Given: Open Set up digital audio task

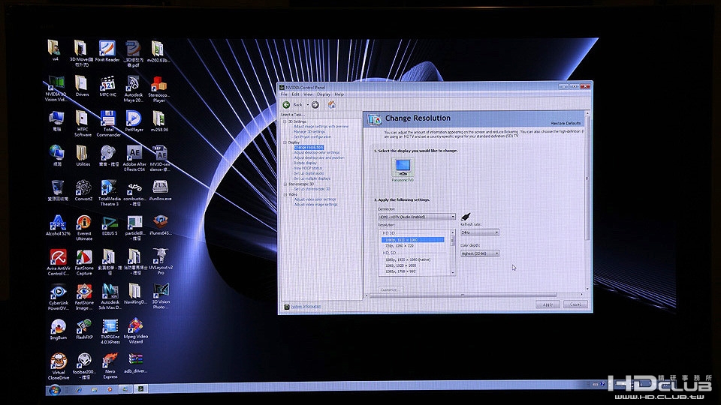Looking at the screenshot, I should pyautogui.click(x=309, y=173).
